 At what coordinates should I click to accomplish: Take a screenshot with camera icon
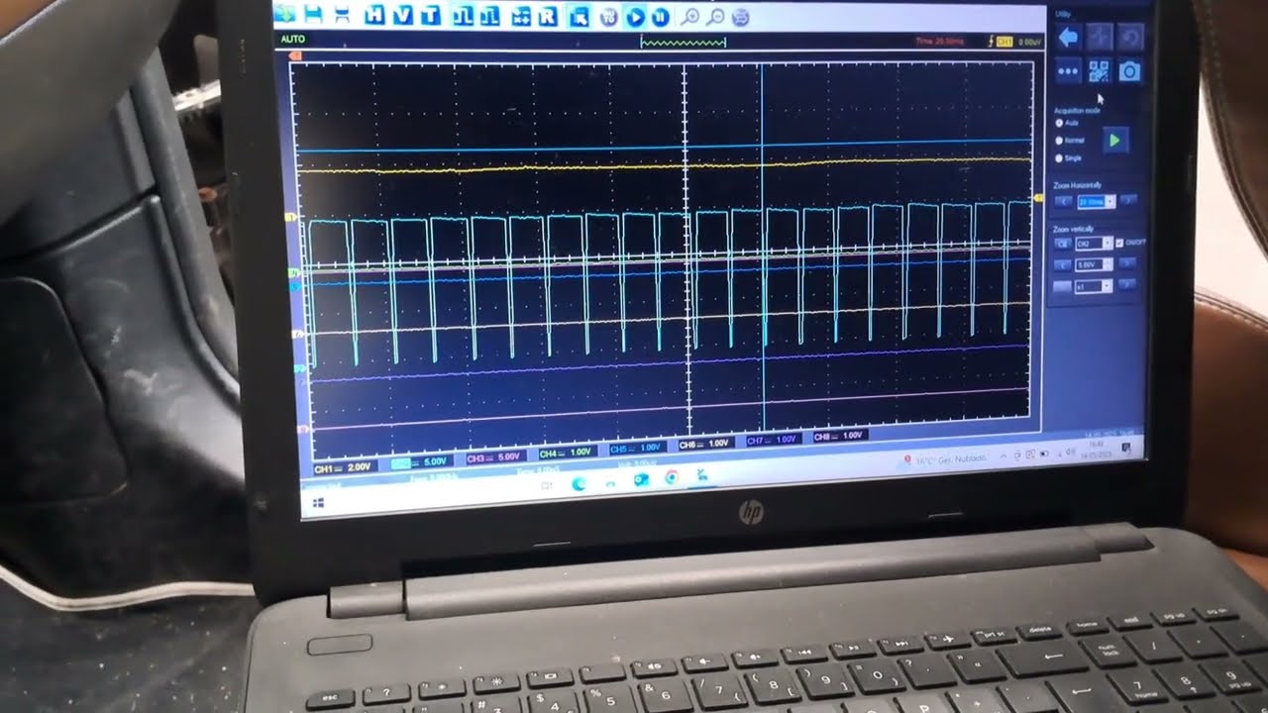pyautogui.click(x=1130, y=71)
